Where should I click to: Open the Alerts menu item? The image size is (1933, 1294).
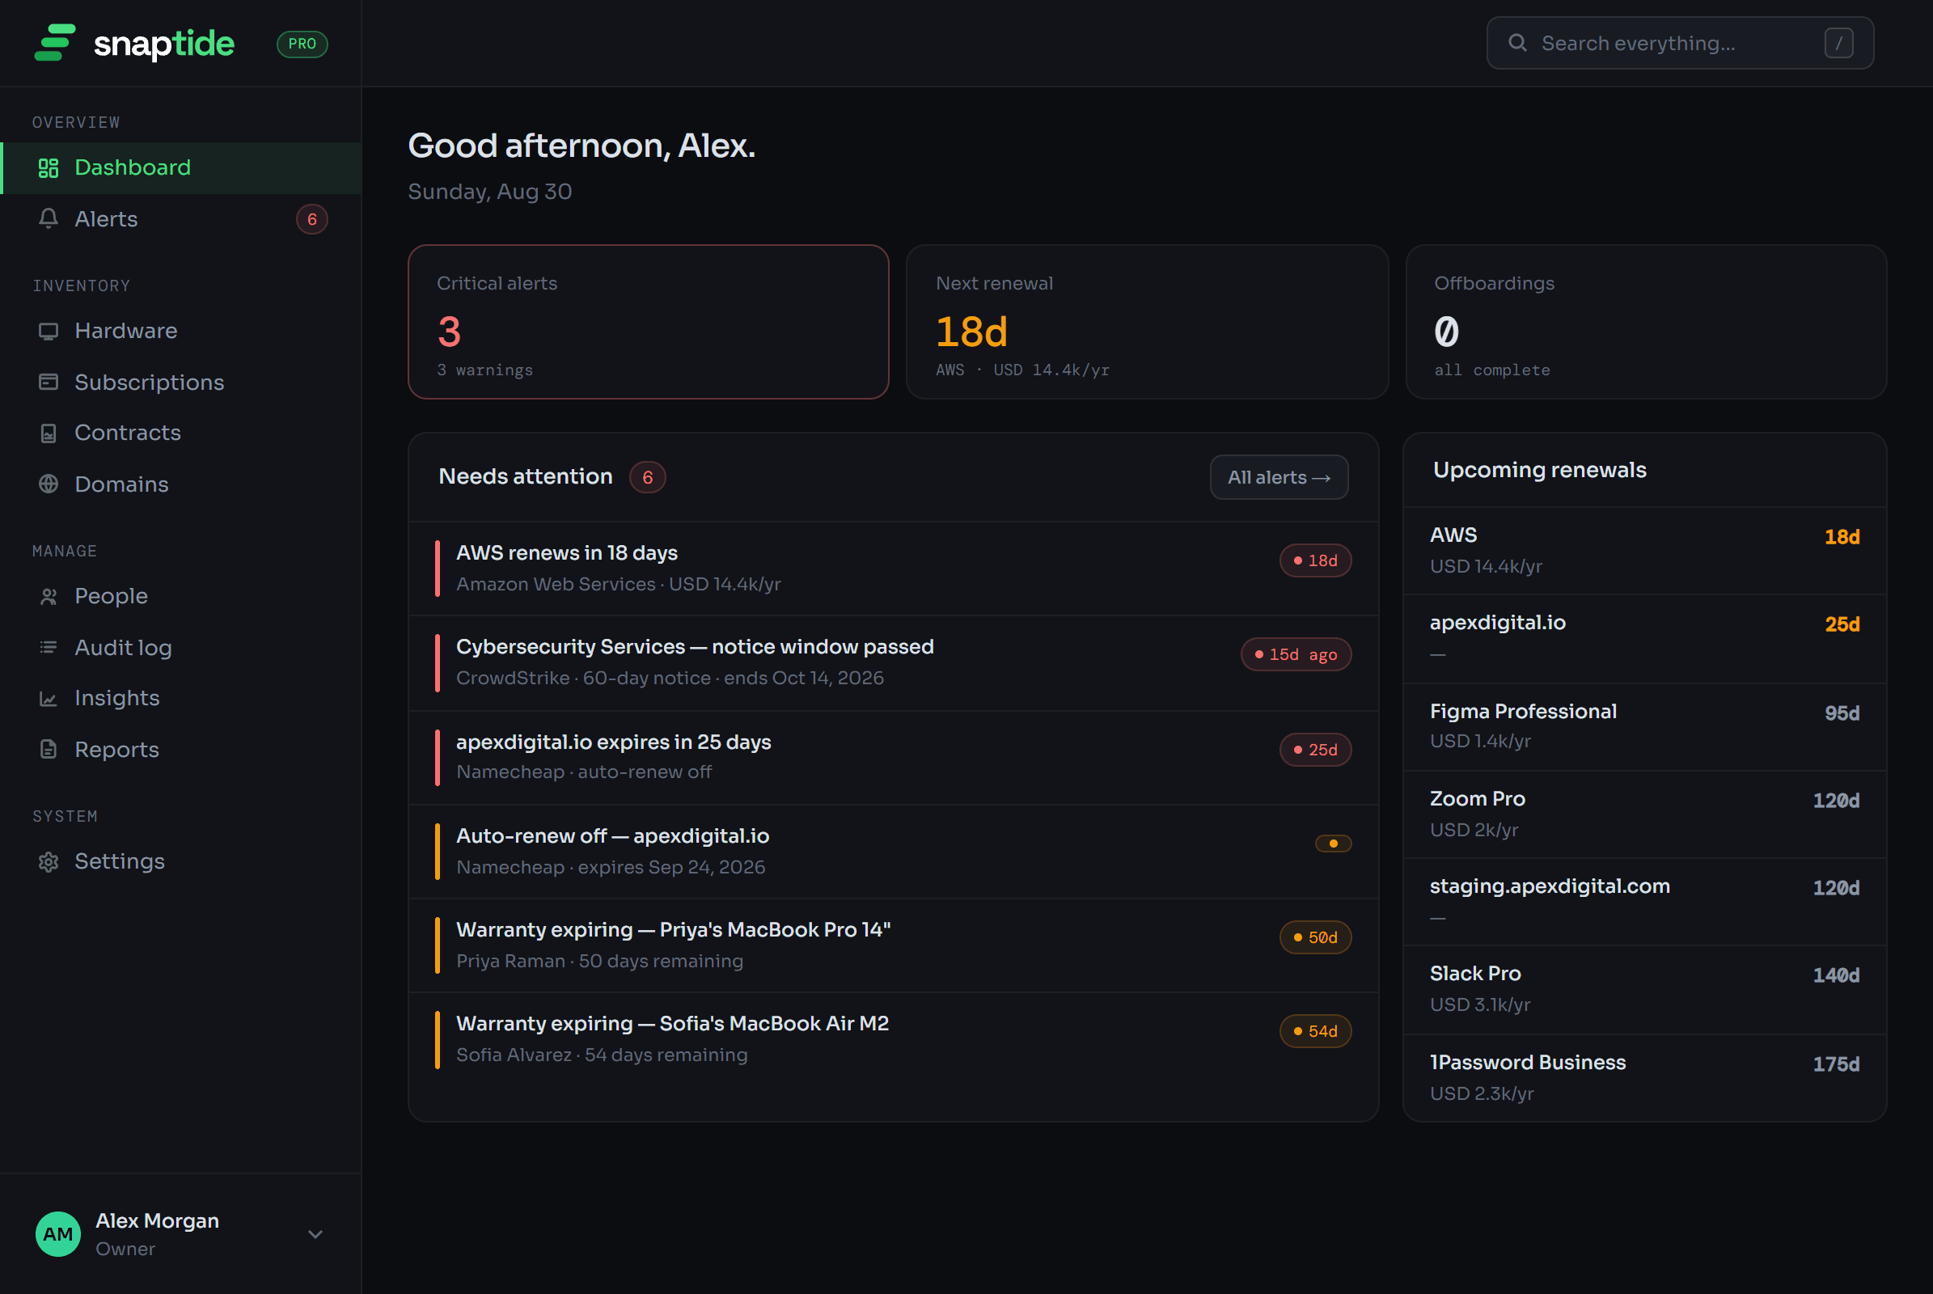[x=180, y=218]
